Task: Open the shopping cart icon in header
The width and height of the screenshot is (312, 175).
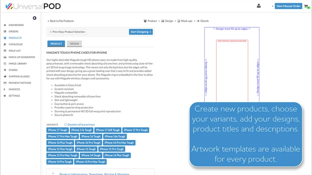Action: [x=307, y=6]
